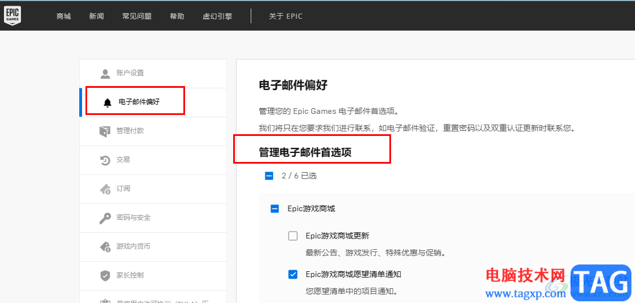Click the key icon for password security
This screenshot has height=303, width=635.
click(x=105, y=218)
